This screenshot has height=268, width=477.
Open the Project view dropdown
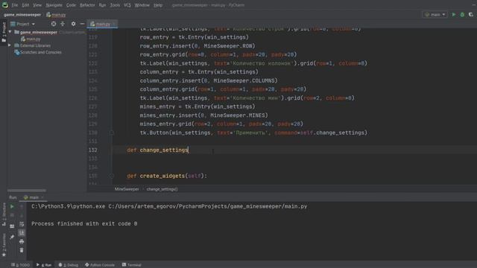click(23, 24)
